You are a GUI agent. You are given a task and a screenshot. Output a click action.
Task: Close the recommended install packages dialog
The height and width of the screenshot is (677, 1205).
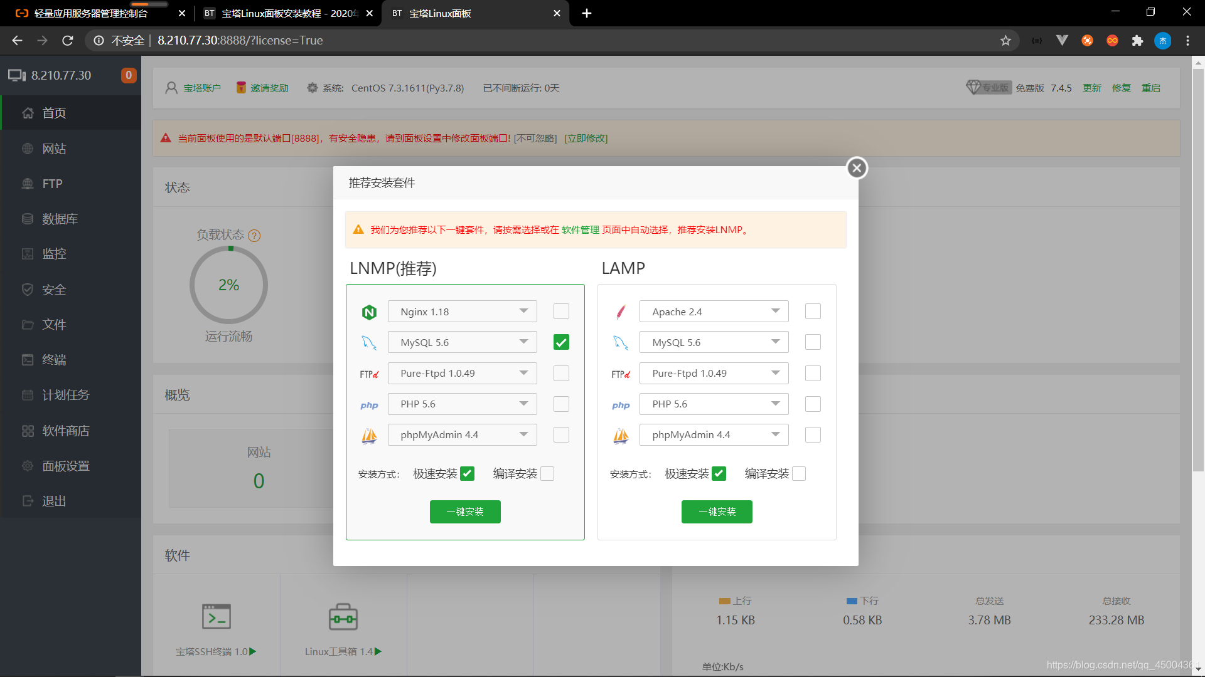click(x=857, y=168)
